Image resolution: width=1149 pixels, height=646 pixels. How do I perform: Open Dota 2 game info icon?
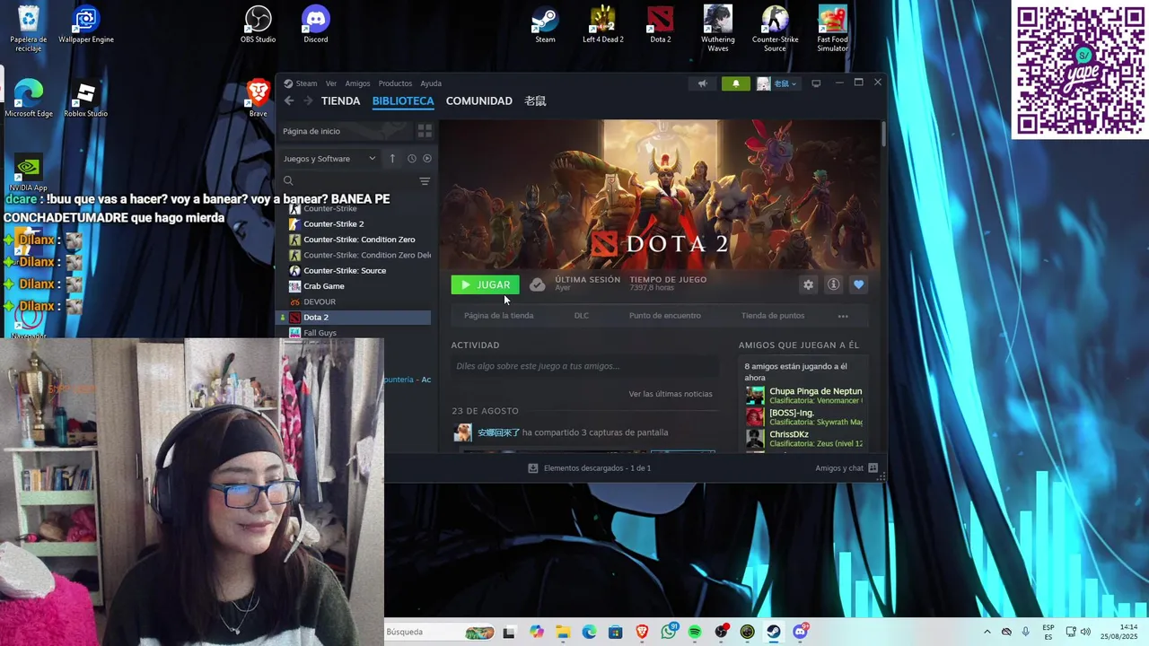click(833, 284)
